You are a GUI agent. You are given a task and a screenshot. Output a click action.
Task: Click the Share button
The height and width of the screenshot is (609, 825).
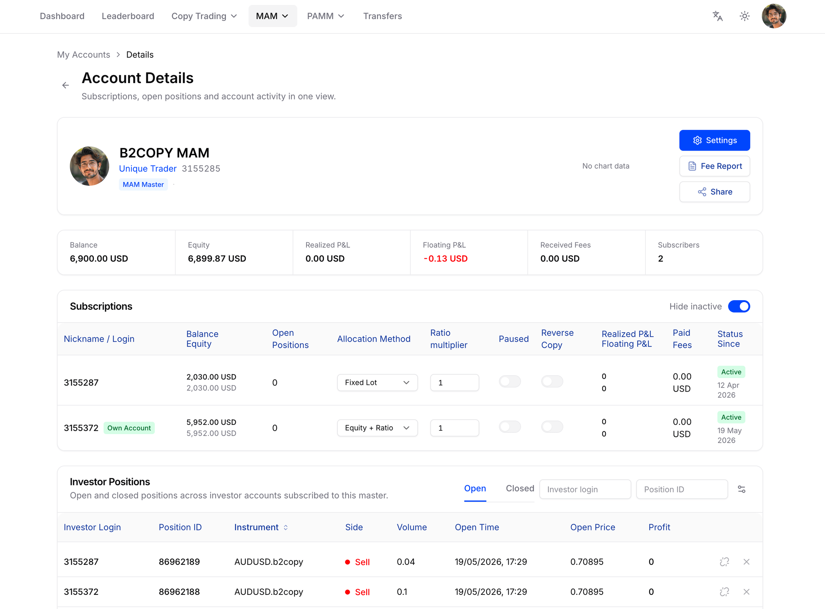tap(714, 192)
